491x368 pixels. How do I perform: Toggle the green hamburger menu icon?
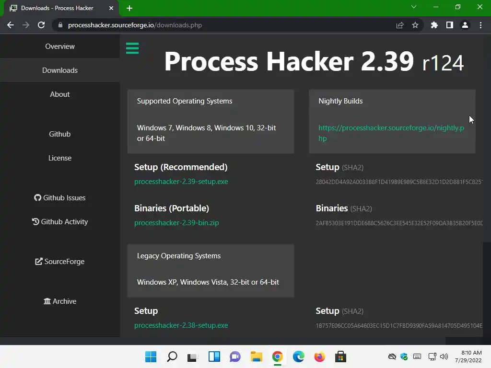tap(132, 48)
